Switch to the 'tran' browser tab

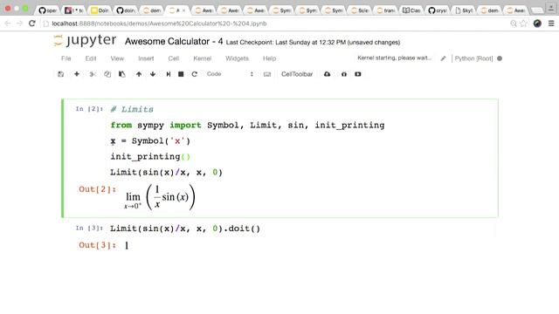point(386,10)
